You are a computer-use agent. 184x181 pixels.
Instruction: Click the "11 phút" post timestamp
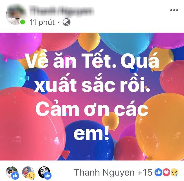click(42, 22)
